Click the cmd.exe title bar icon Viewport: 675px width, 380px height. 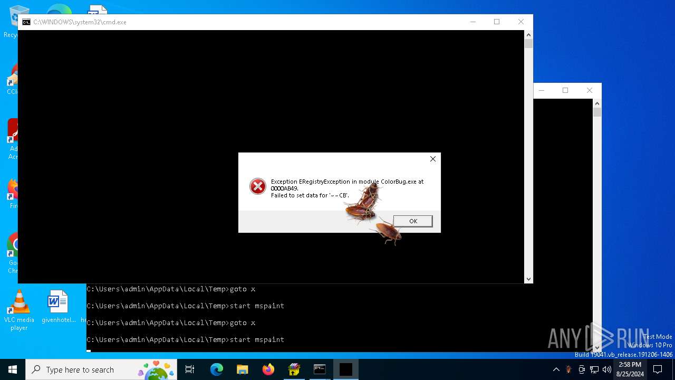coord(26,22)
